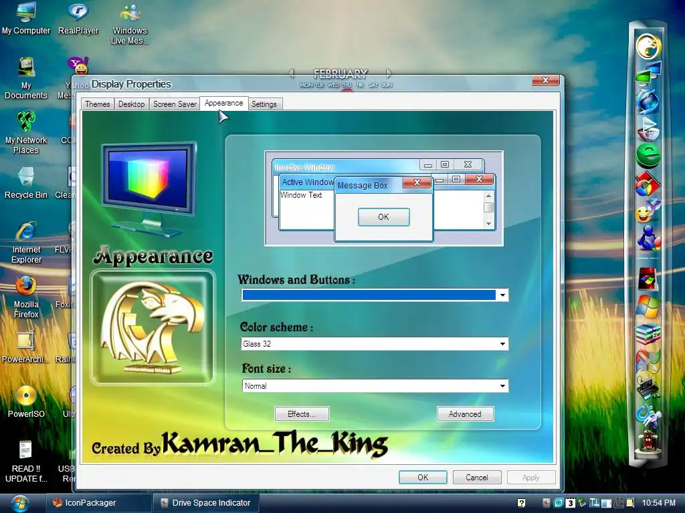The width and height of the screenshot is (685, 513).
Task: Launch Mozilla Firefox from desktop
Action: (26, 297)
